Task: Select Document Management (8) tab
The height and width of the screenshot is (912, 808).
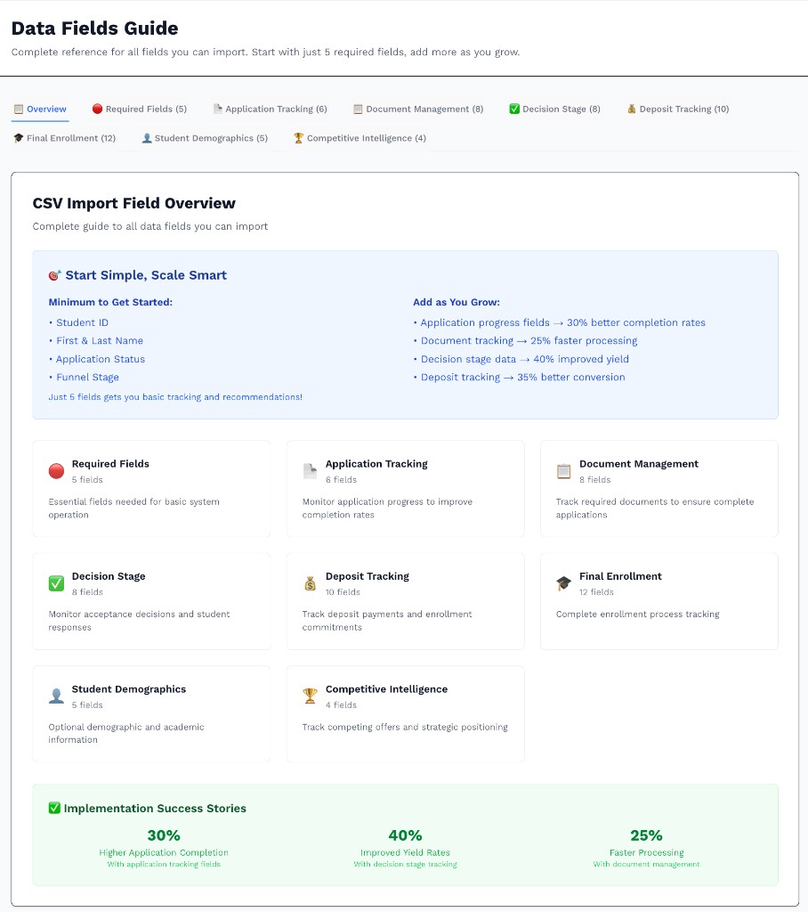Action: click(x=418, y=109)
